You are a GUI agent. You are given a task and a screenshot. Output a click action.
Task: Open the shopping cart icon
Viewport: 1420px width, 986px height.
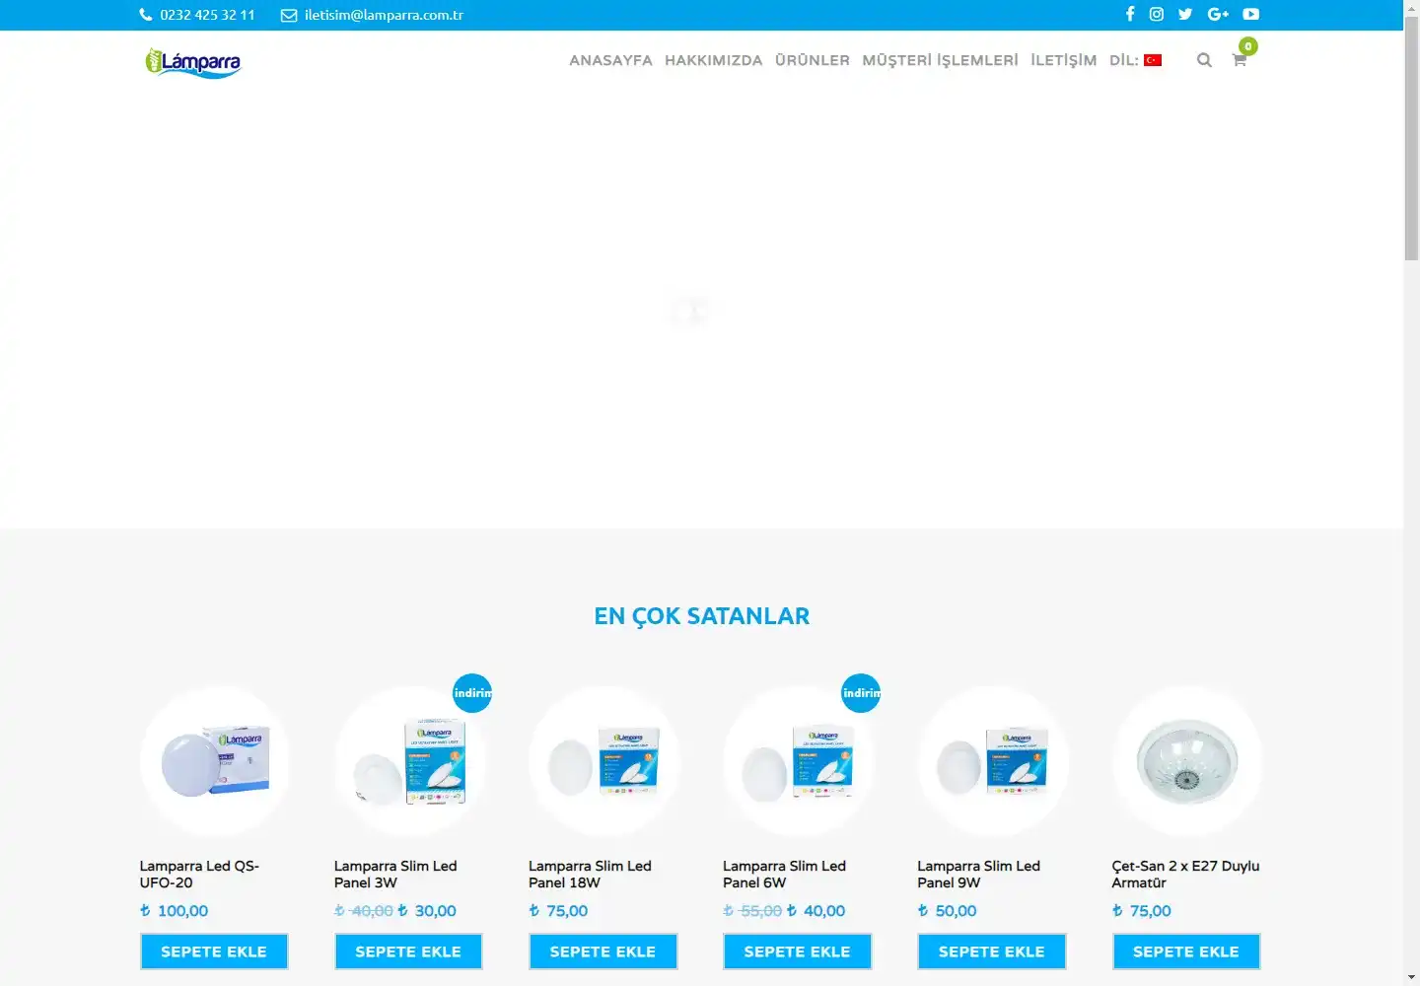(1240, 60)
